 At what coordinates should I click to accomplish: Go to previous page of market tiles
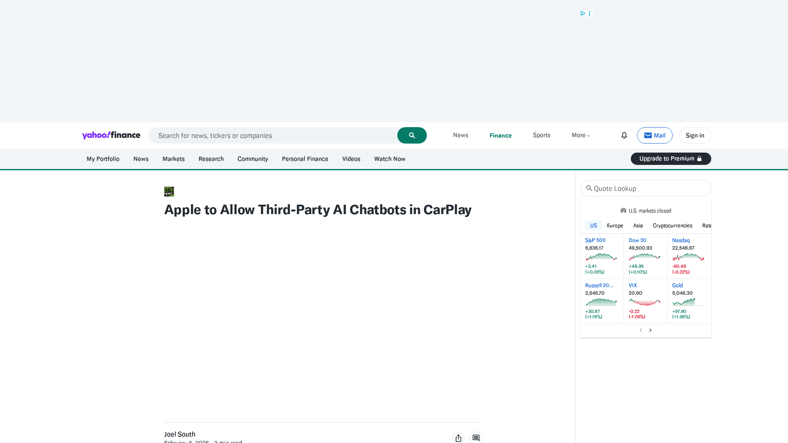641,330
